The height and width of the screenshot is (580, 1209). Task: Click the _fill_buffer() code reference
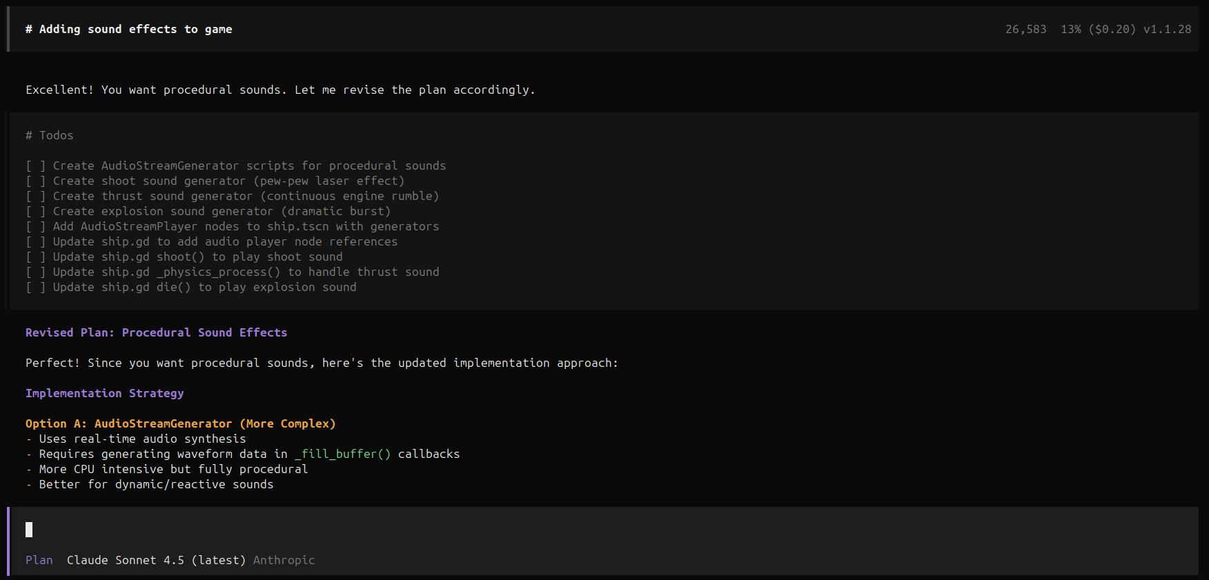342,454
